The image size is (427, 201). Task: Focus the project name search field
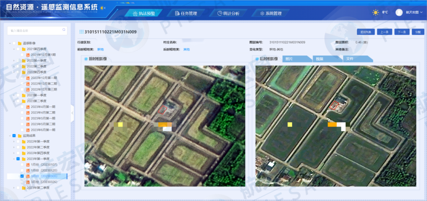pyautogui.click(x=35, y=30)
